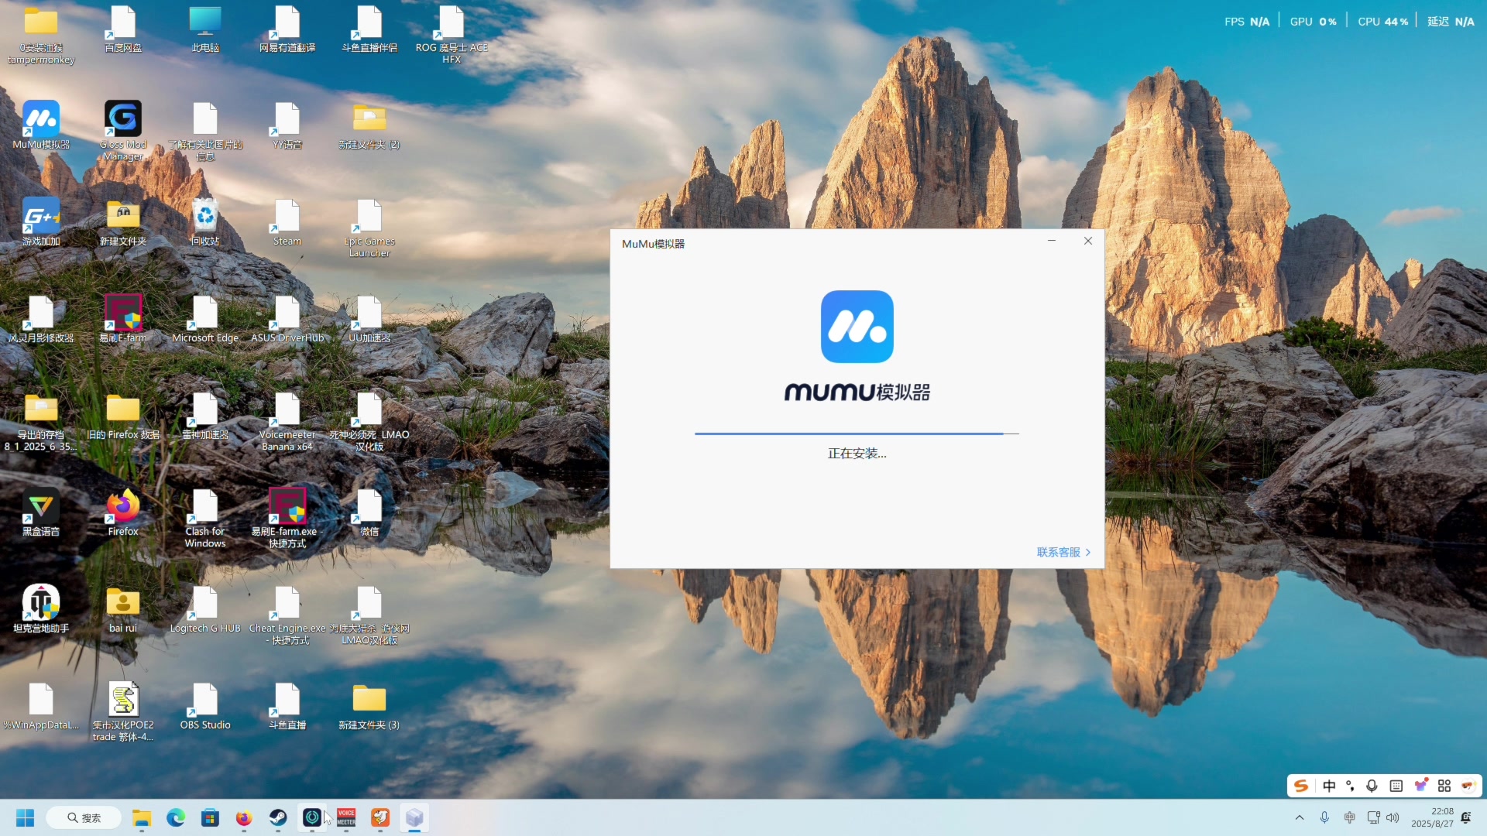1487x836 pixels.
Task: Open the Windows Start menu
Action: pyautogui.click(x=25, y=817)
